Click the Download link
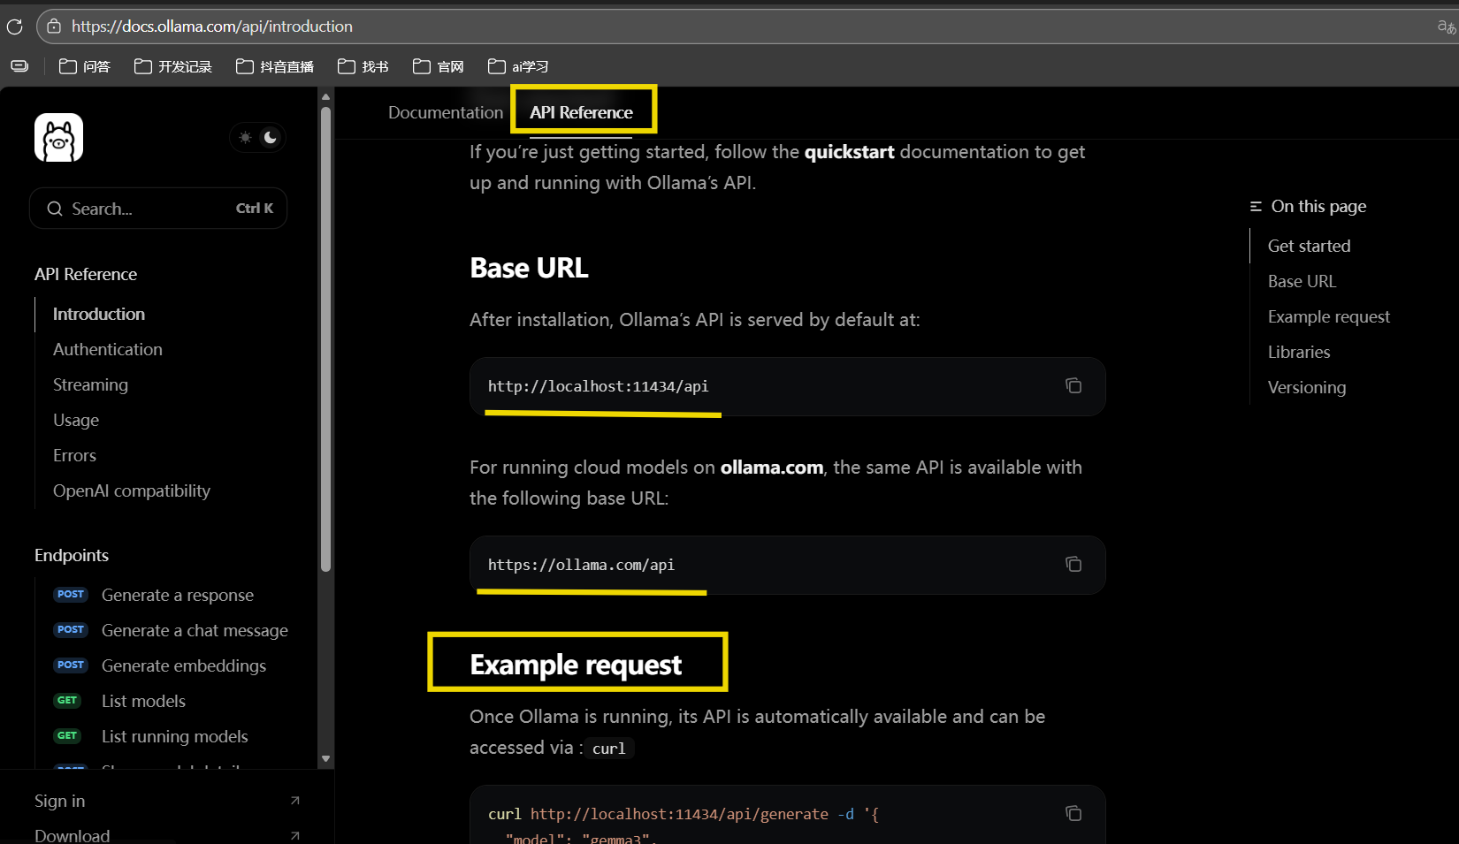Viewport: 1459px width, 844px height. (x=73, y=835)
